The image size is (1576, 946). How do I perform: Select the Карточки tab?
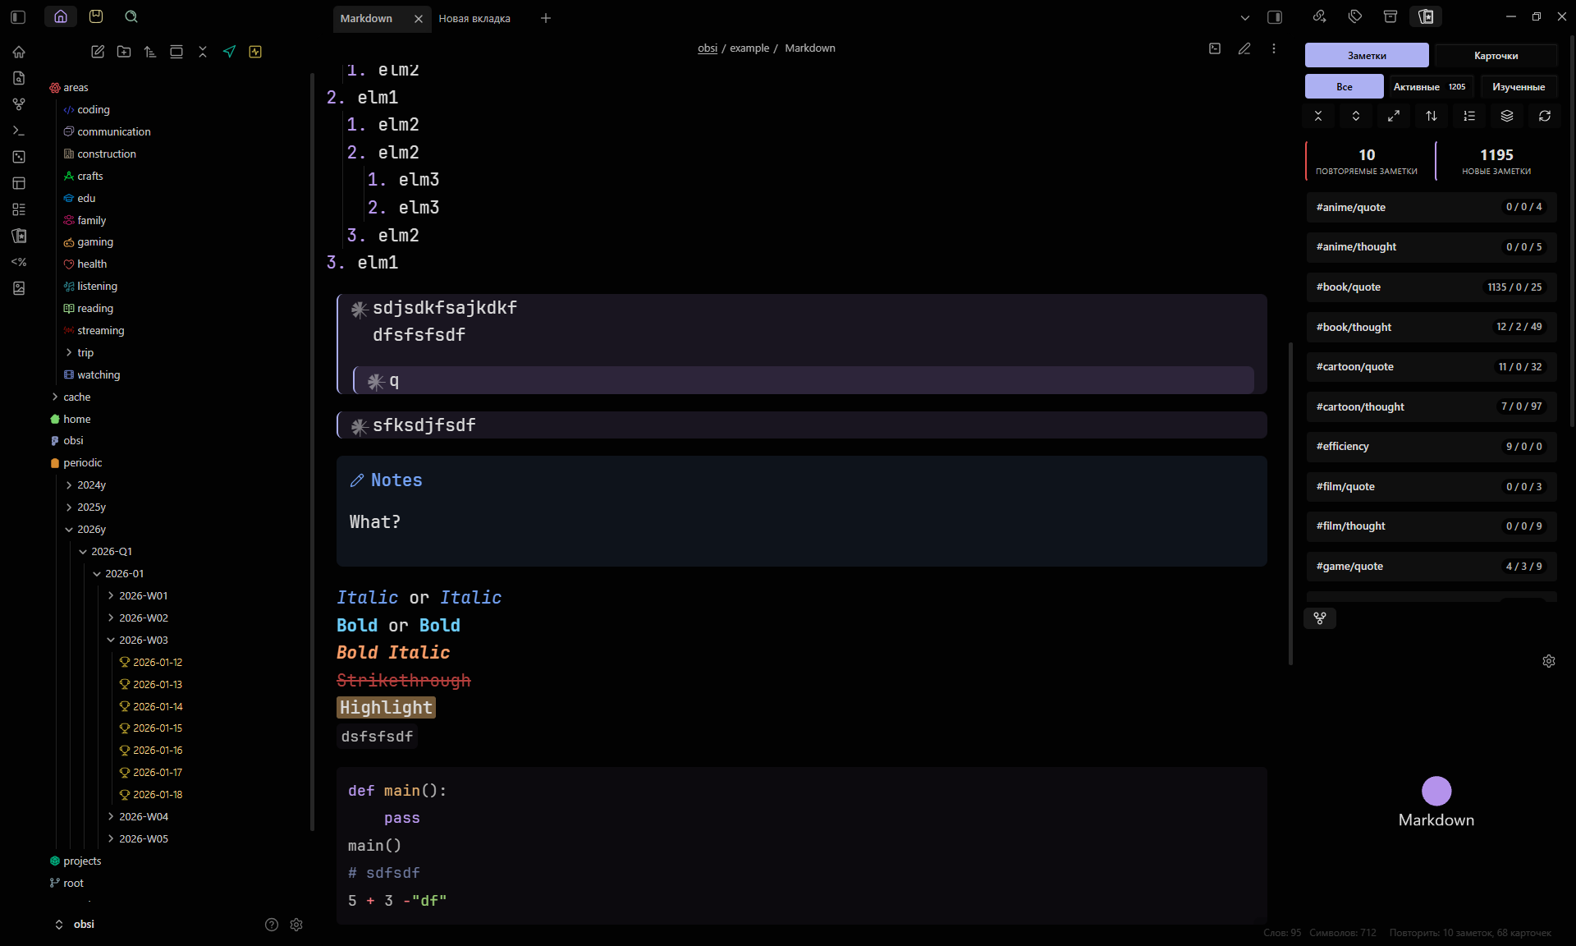[1496, 55]
